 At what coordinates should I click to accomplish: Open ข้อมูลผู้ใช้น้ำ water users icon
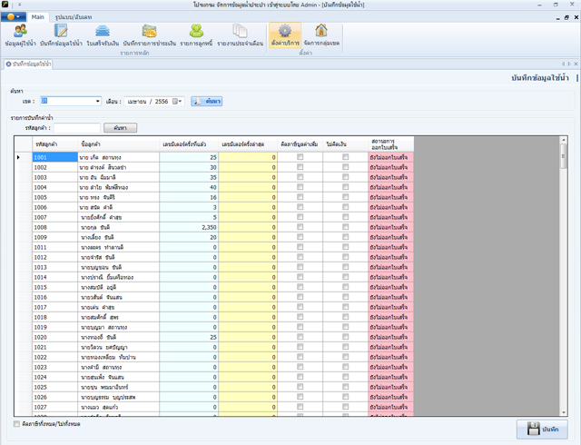point(20,35)
